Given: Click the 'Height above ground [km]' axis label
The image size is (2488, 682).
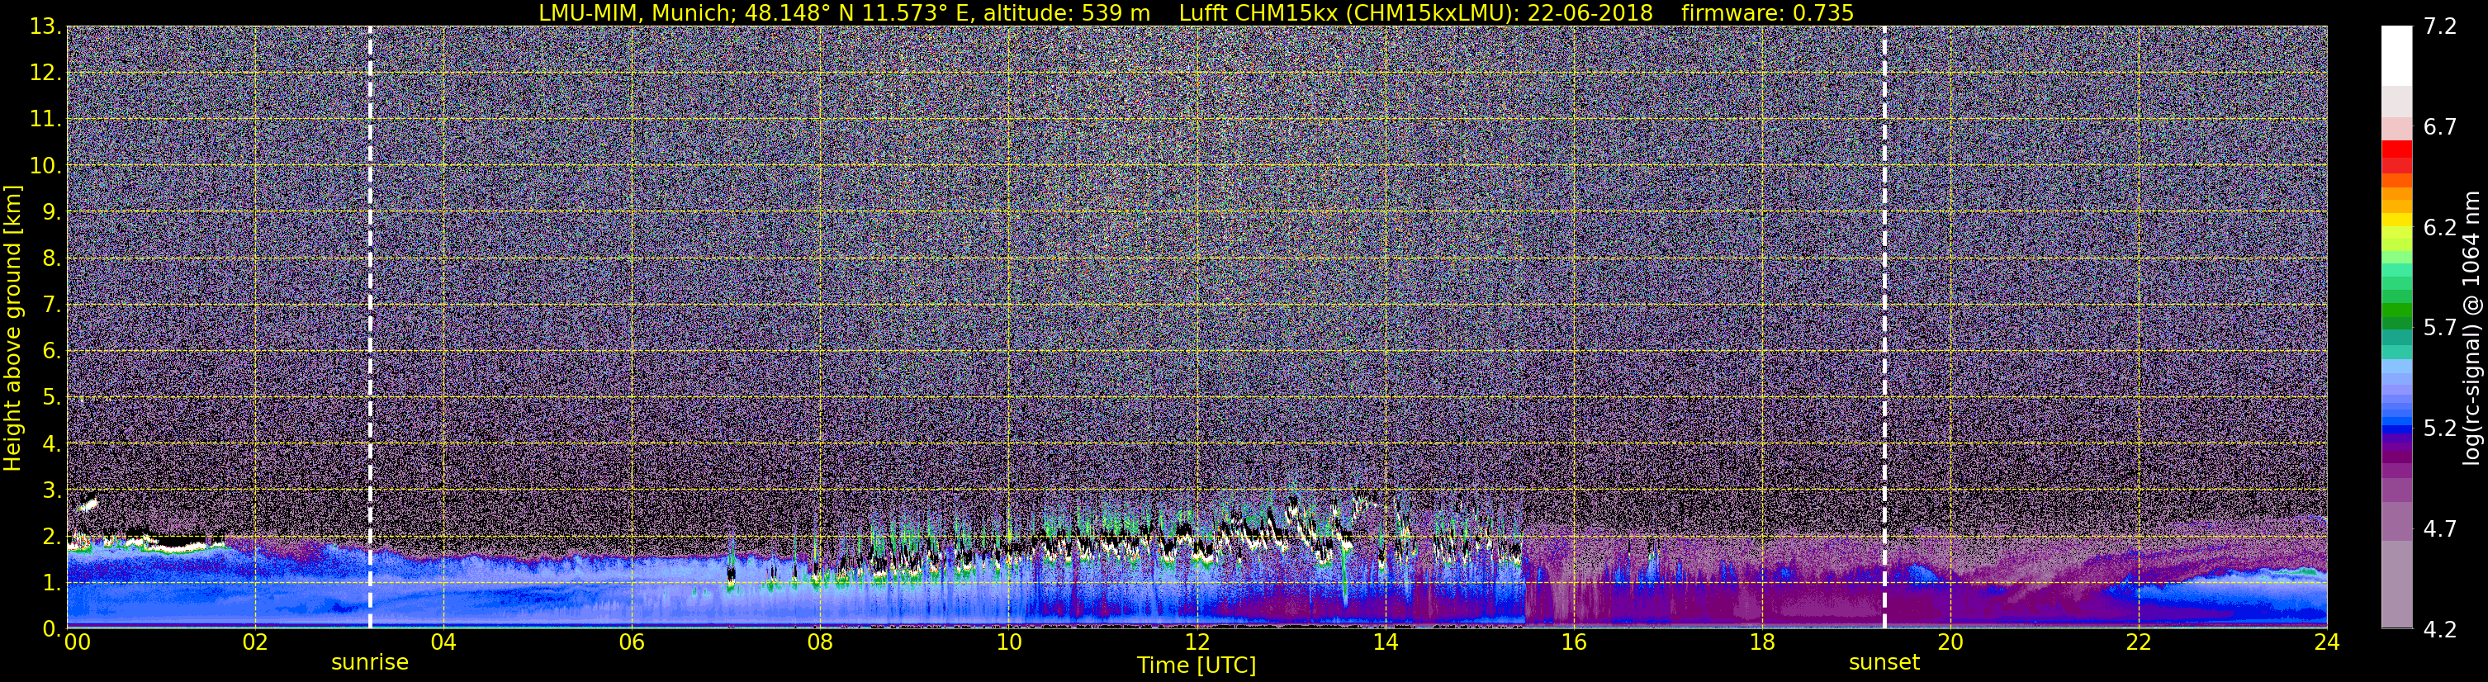Looking at the screenshot, I should coord(12,329).
